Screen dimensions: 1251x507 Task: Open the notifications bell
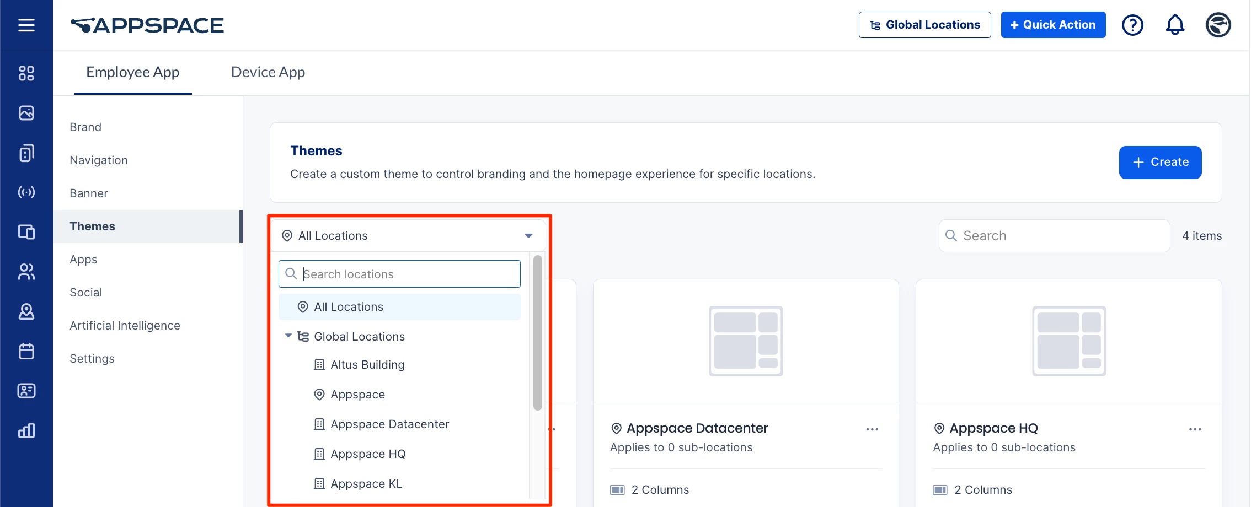click(1175, 25)
